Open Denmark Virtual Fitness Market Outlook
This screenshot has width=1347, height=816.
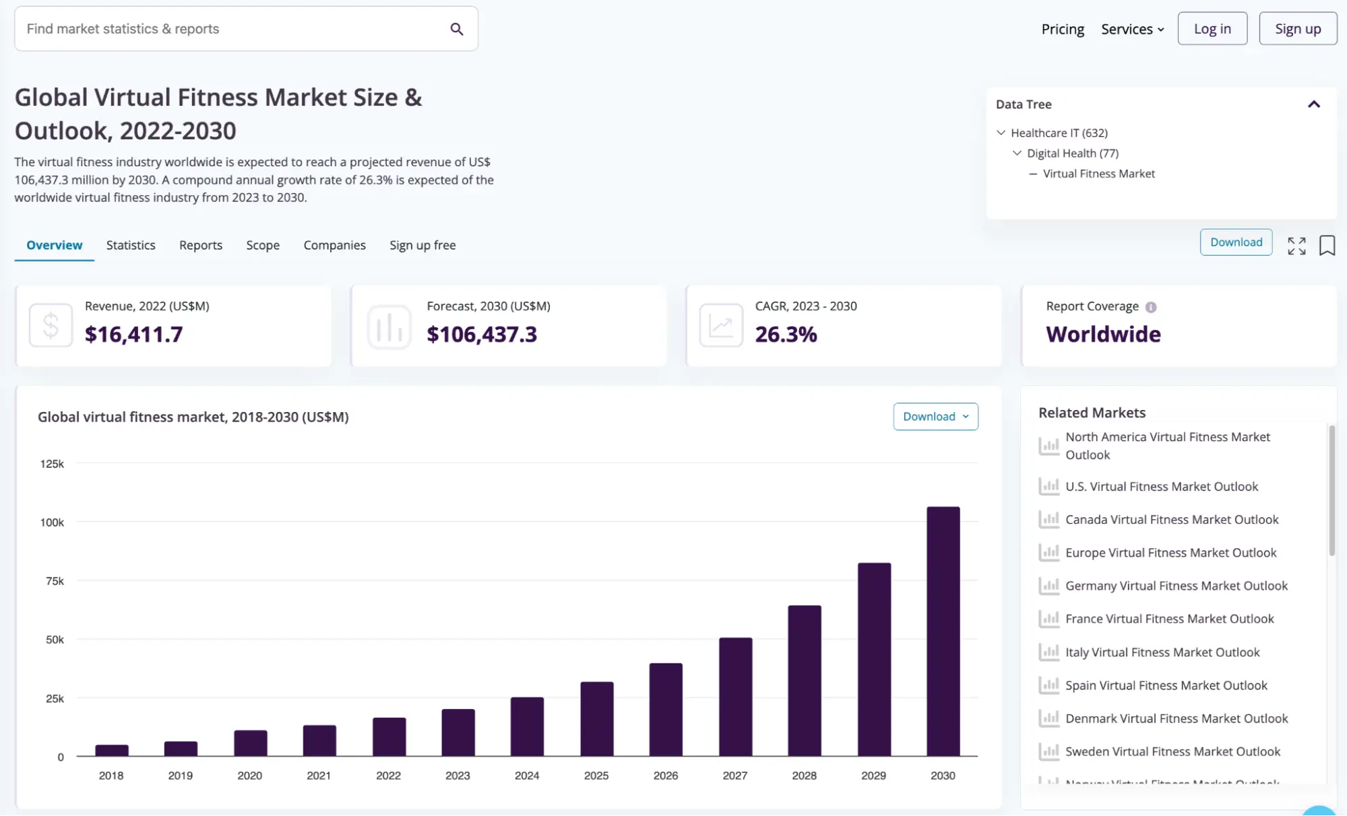pyautogui.click(x=1177, y=718)
